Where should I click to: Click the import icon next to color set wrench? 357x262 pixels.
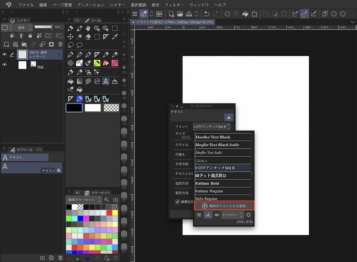pyautogui.click(x=116, y=200)
